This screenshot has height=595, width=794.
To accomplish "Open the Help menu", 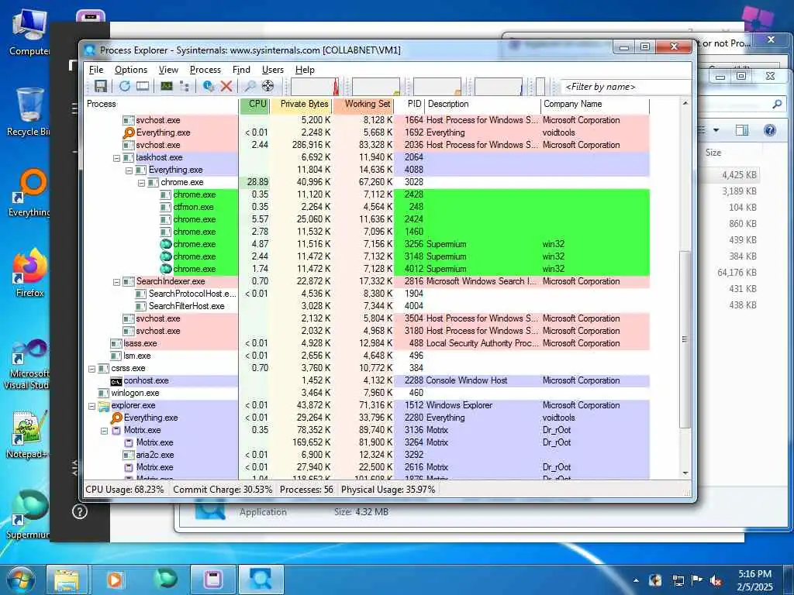I will (x=305, y=70).
